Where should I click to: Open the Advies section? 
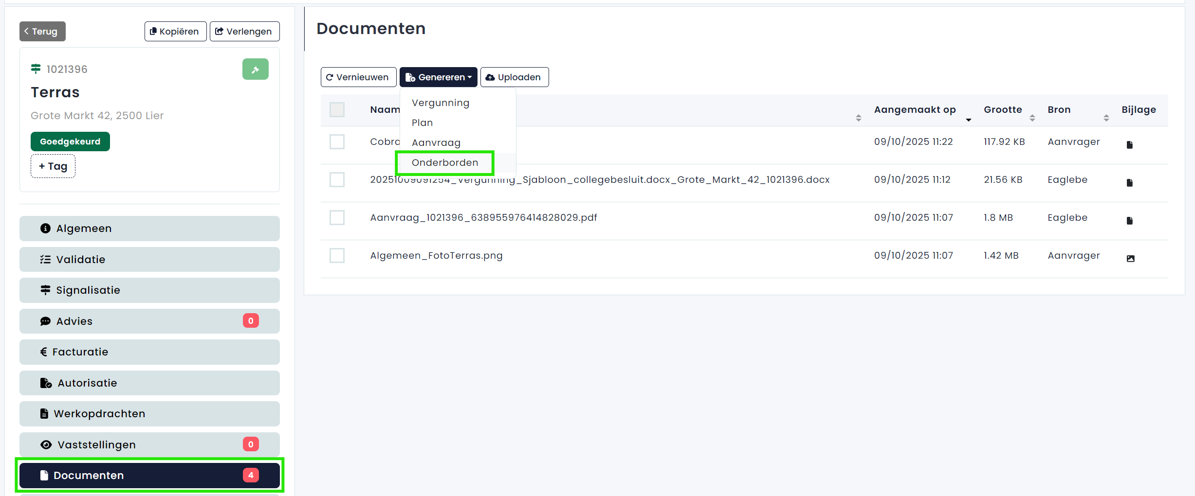(149, 321)
